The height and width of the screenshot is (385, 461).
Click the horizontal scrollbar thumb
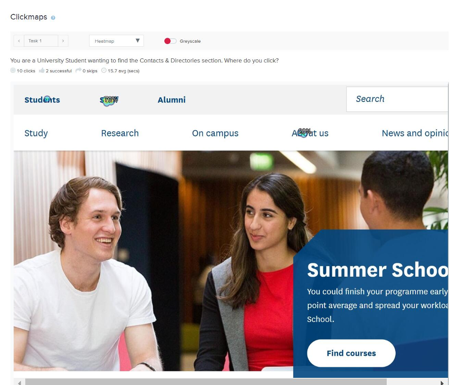206,382
